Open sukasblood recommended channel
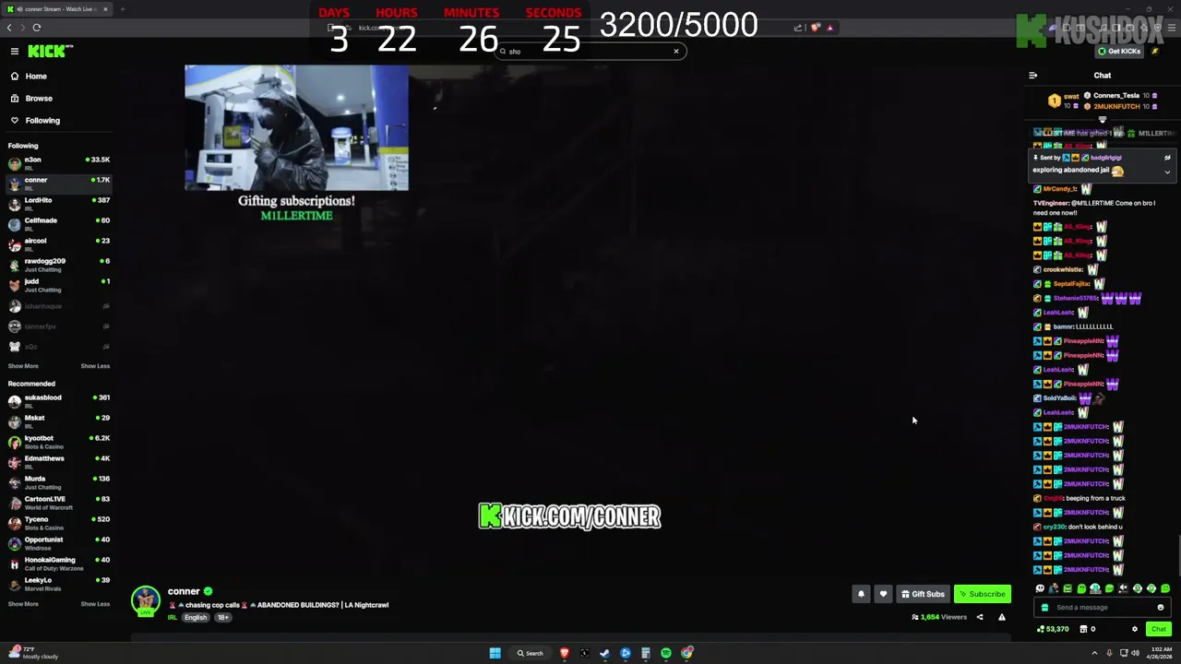This screenshot has width=1181, height=664. coord(59,400)
